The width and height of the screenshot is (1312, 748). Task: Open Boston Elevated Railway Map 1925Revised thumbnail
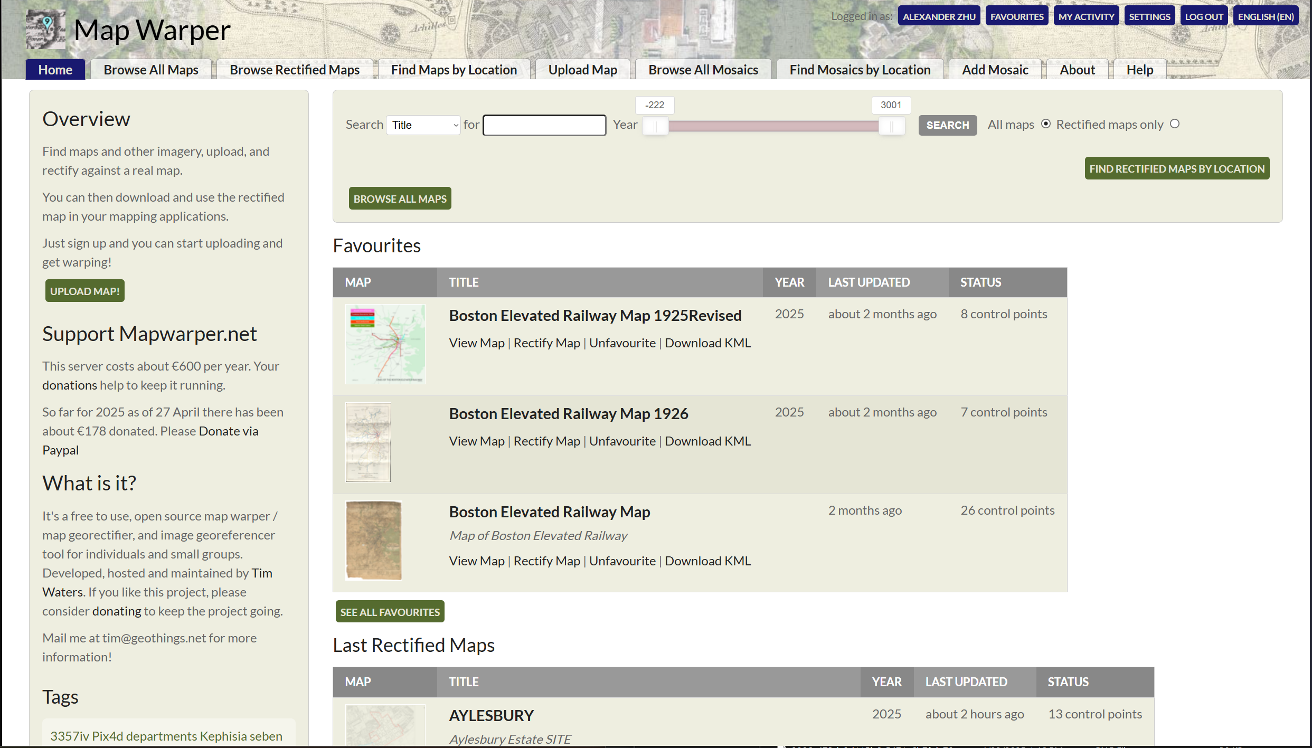tap(385, 344)
